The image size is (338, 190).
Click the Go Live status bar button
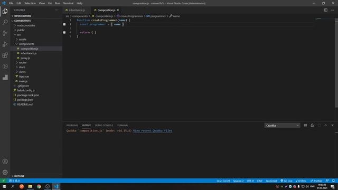pyautogui.click(x=286, y=180)
